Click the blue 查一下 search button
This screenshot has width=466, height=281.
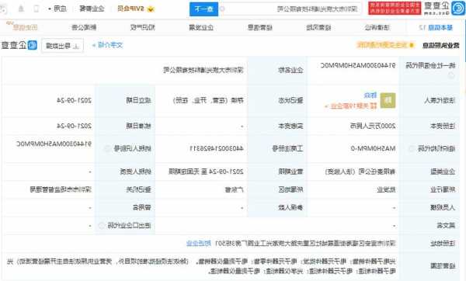coord(203,9)
